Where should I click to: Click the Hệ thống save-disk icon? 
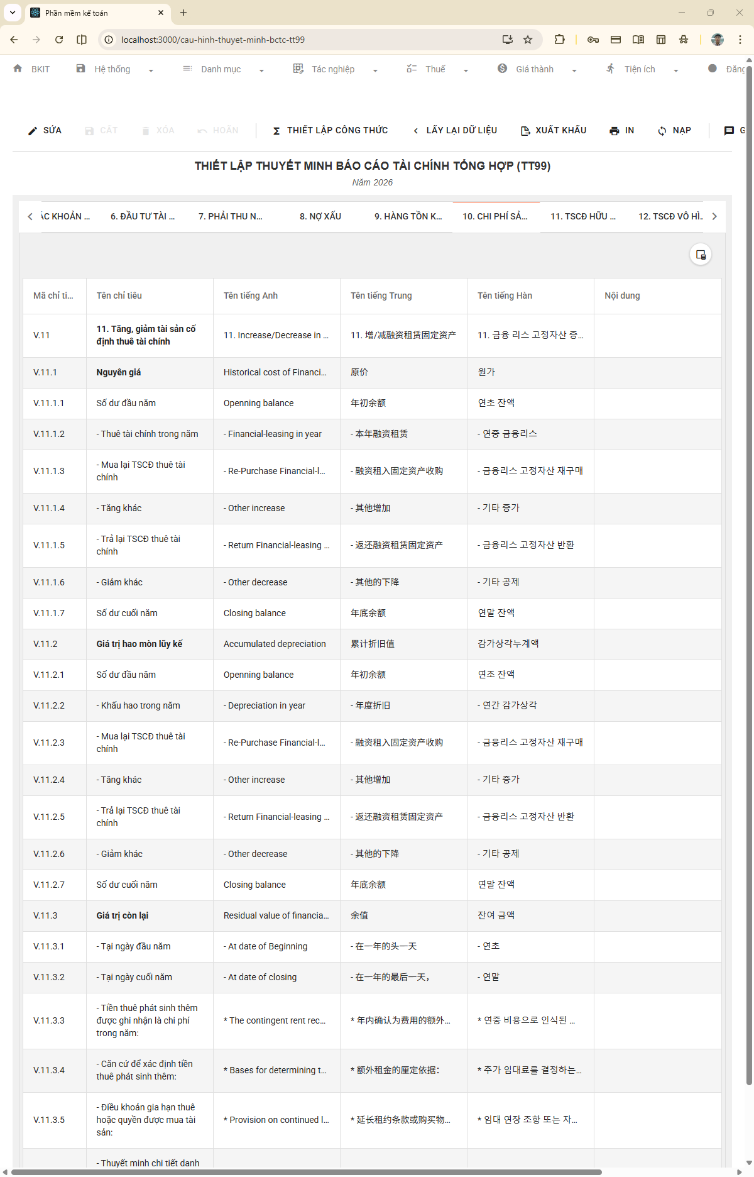[80, 69]
